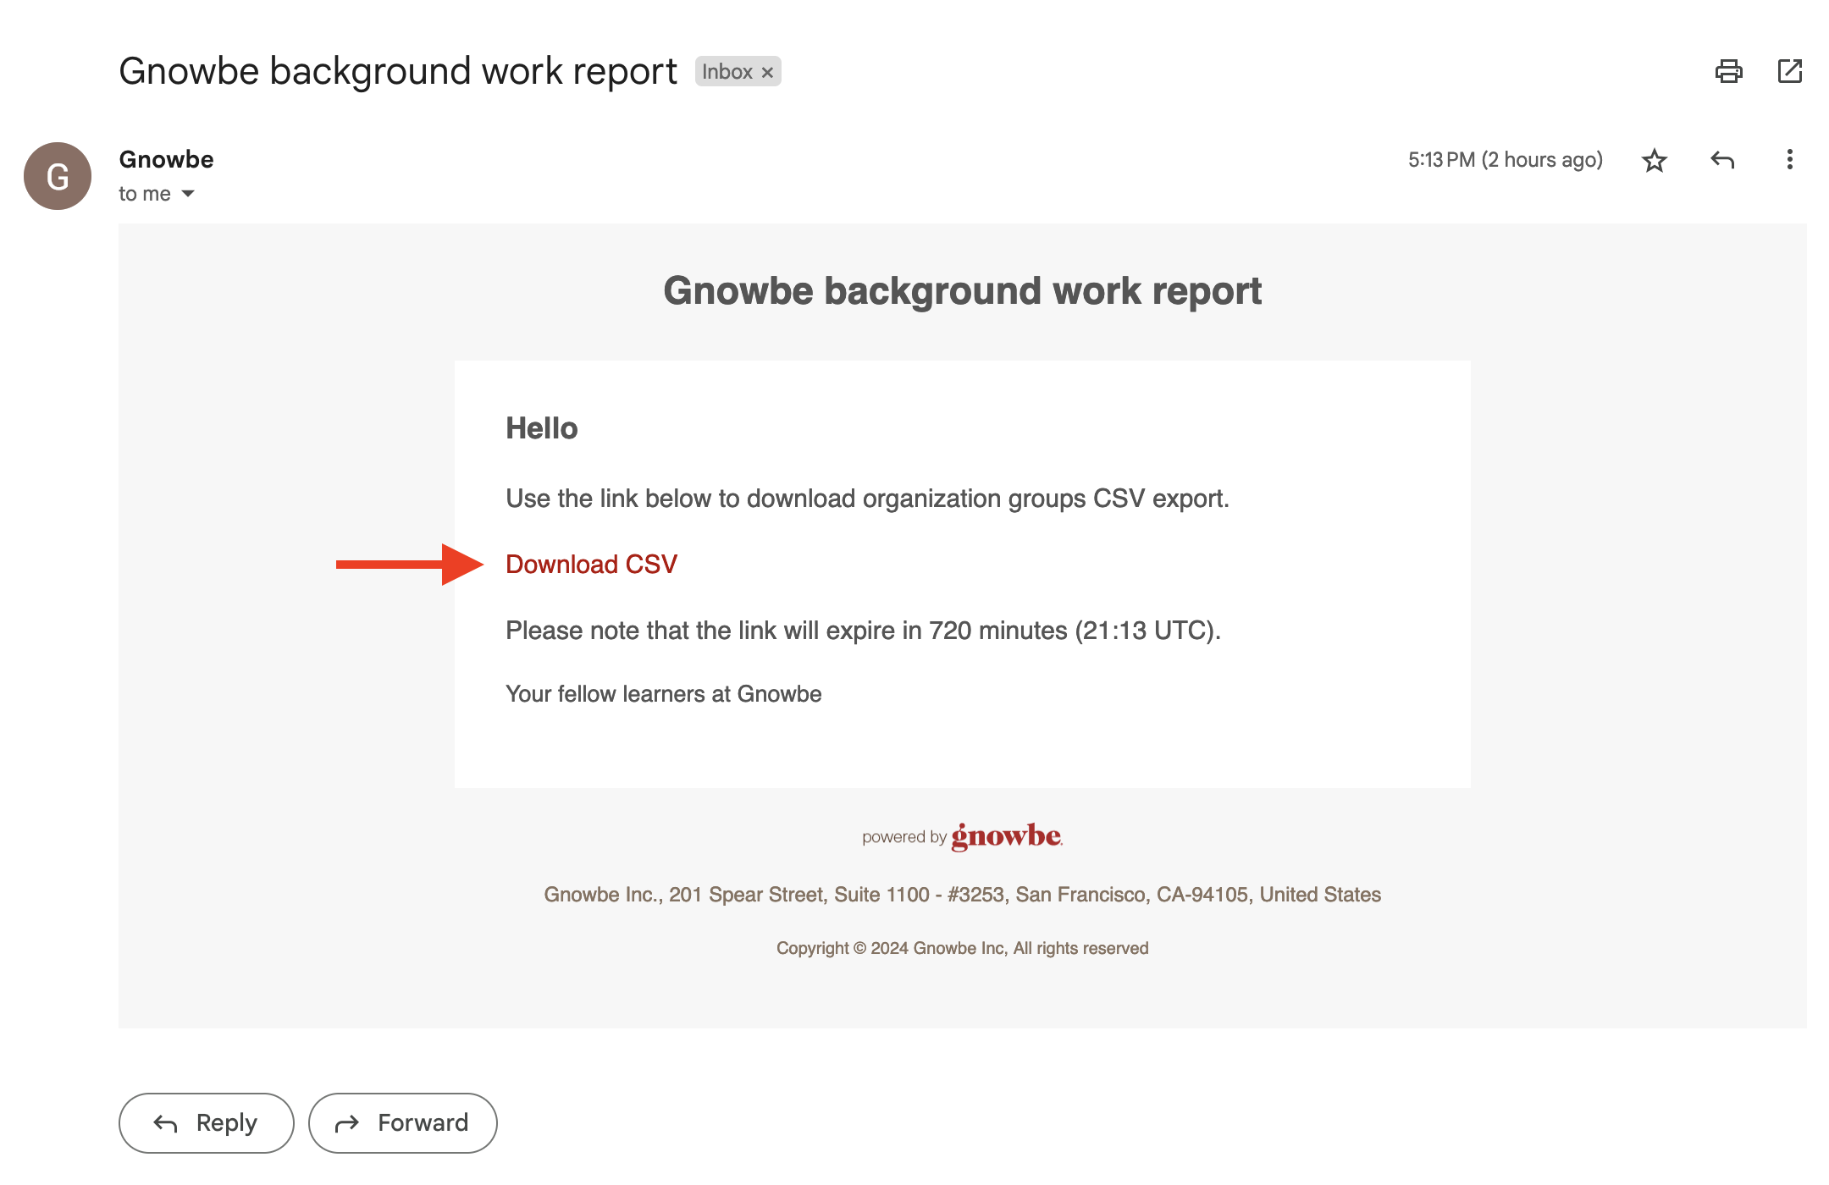
Task: Click the 'Use the link below' instruction sentence
Action: coord(867,499)
